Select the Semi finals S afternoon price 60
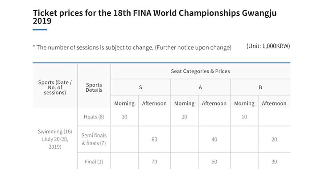This screenshot has width=321, height=169. (154, 139)
